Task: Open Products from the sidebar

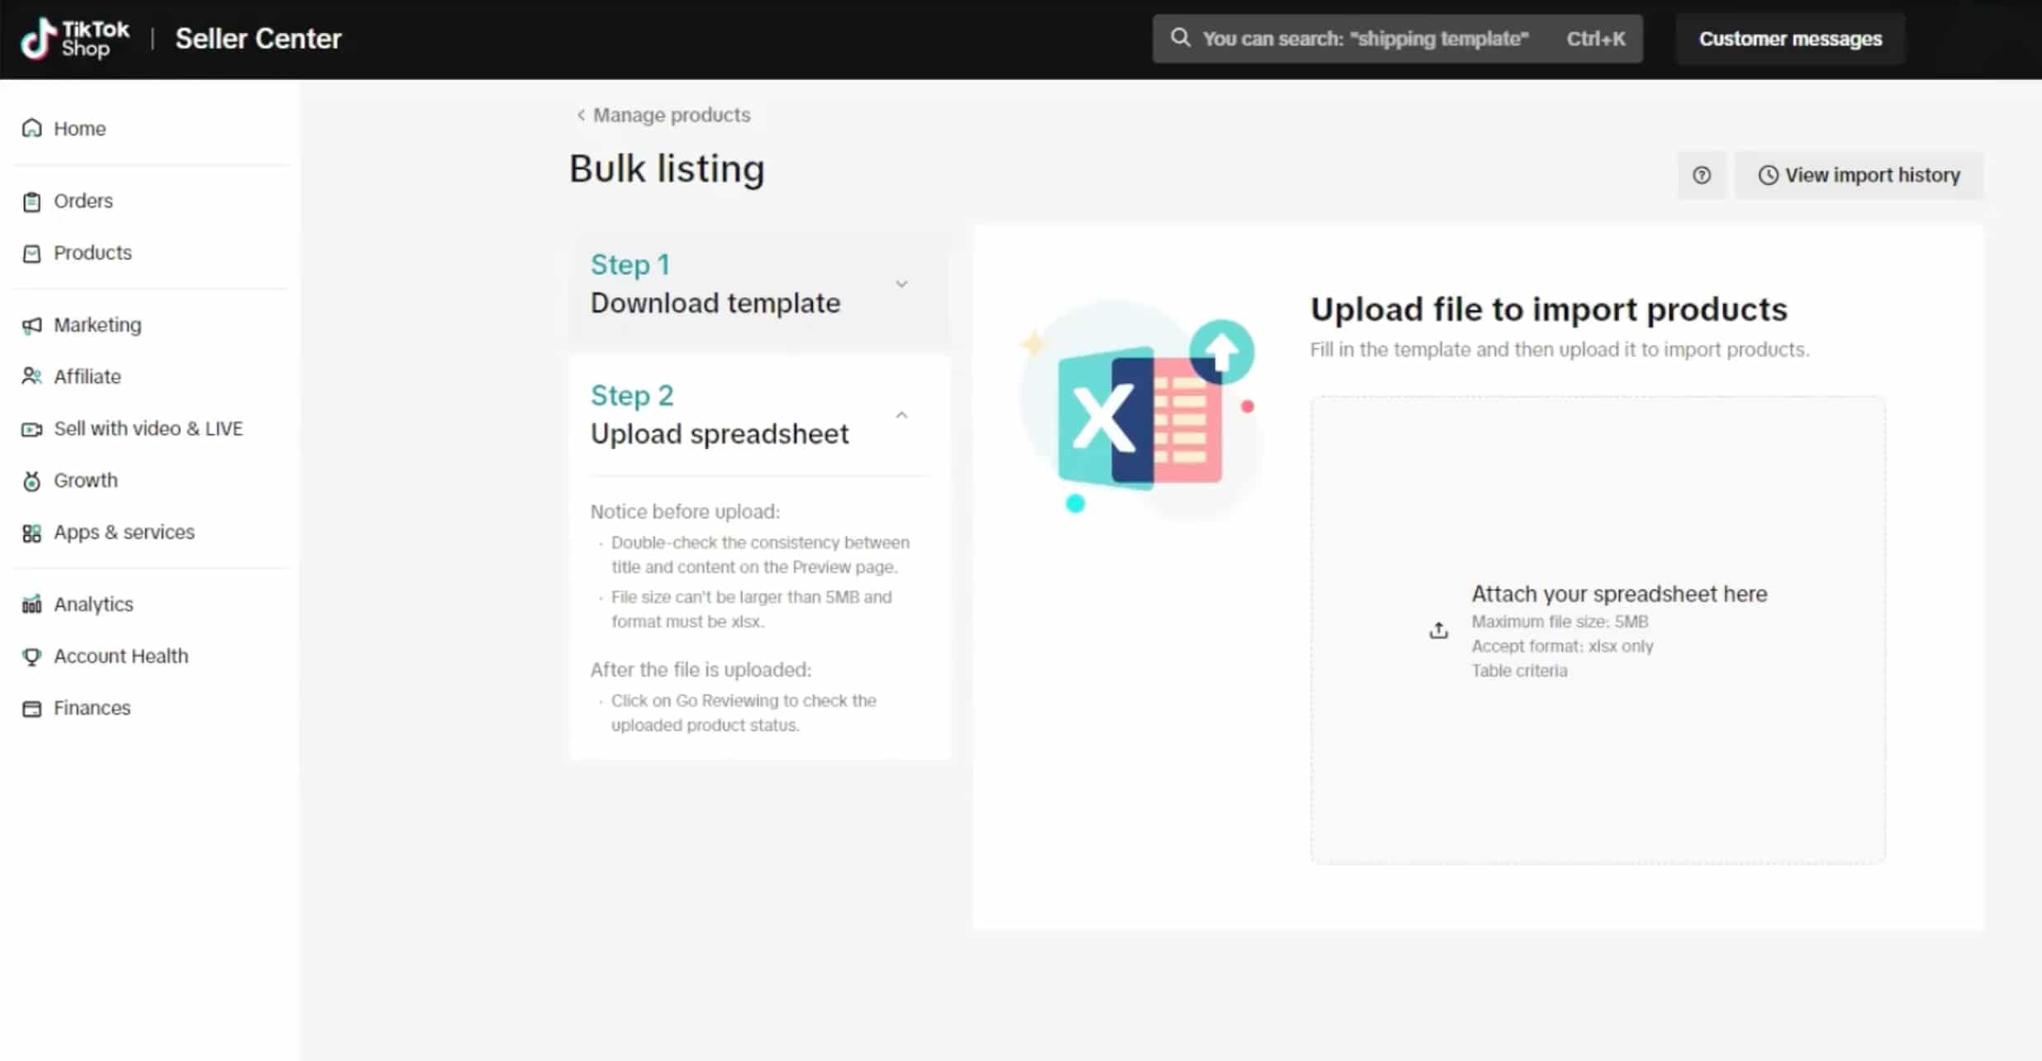Action: coord(92,252)
